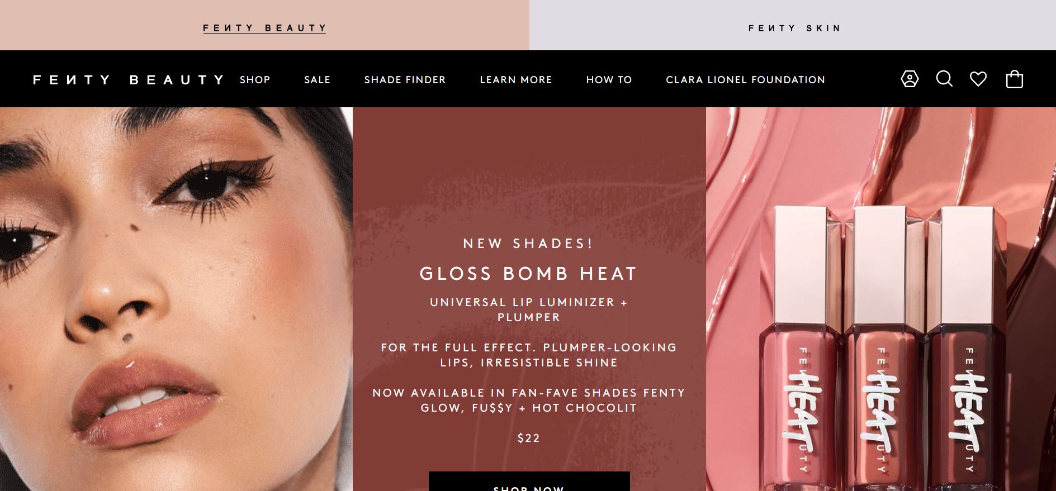Open the How To menu

[609, 80]
